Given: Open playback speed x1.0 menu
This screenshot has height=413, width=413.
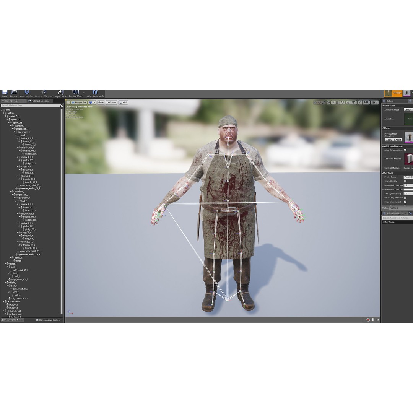Looking at the screenshot, I should coord(123,102).
